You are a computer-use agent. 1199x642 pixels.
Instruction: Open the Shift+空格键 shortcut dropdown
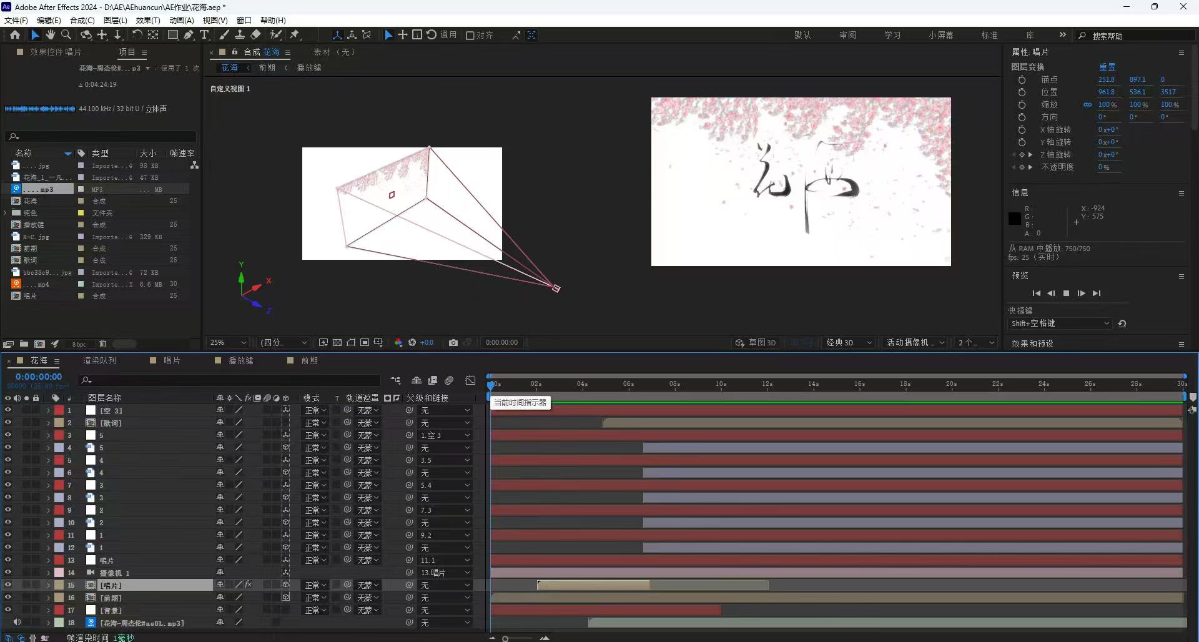1060,323
